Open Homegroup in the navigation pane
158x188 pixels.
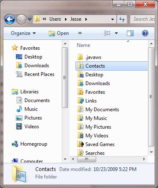coord(29,144)
